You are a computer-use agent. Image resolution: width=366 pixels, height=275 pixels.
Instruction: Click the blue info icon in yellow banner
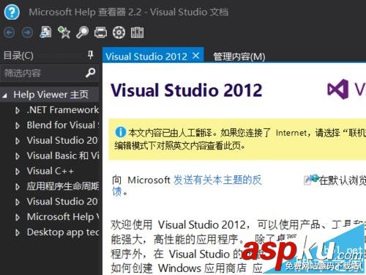(x=120, y=132)
